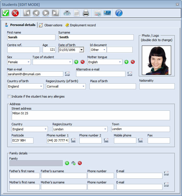182x196 pixels.
Task: Email the father's address
Action: pos(166,173)
